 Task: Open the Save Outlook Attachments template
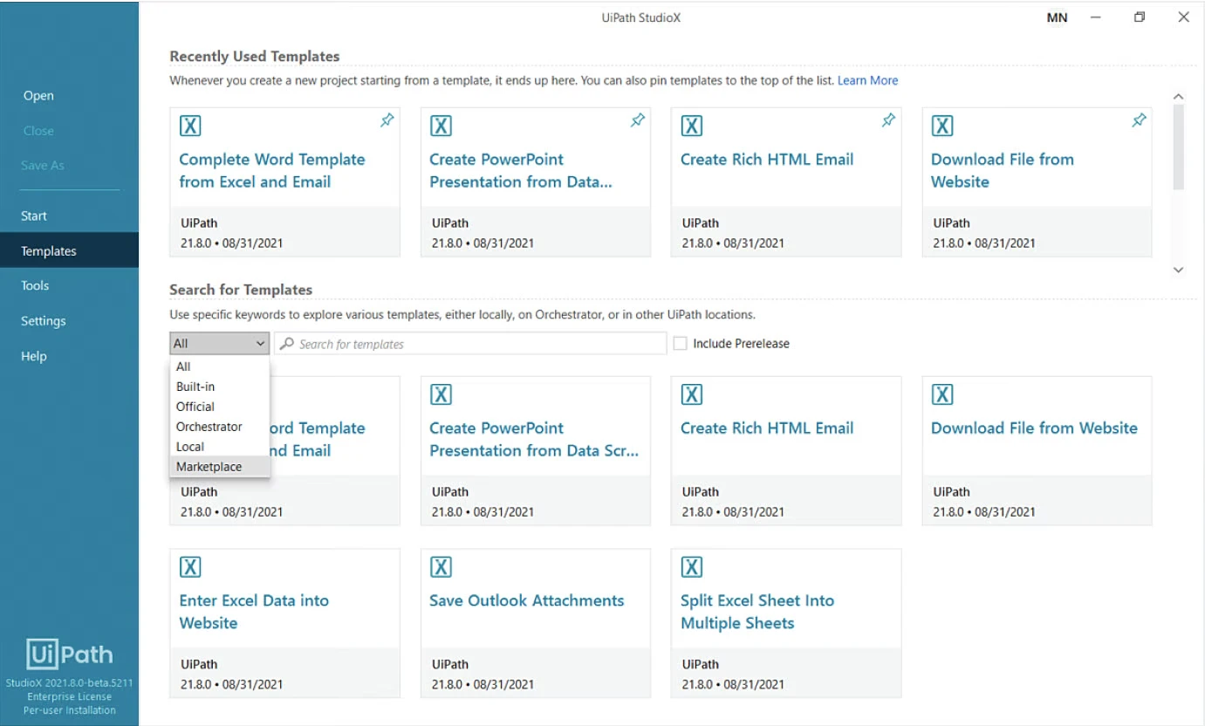[x=527, y=600]
